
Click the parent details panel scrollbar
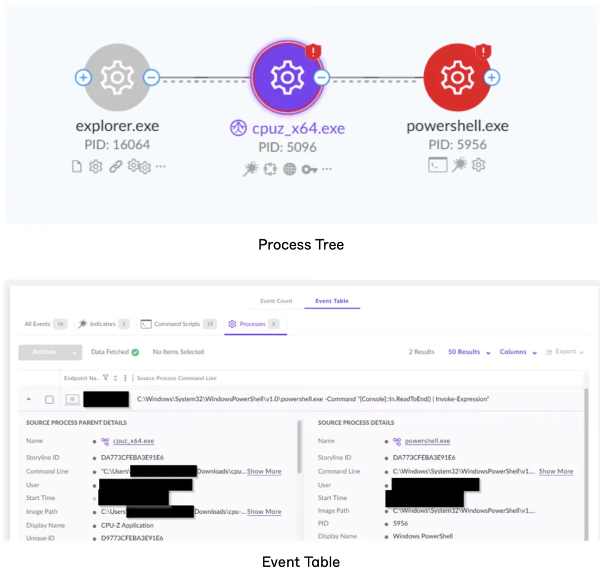pyautogui.click(x=299, y=446)
